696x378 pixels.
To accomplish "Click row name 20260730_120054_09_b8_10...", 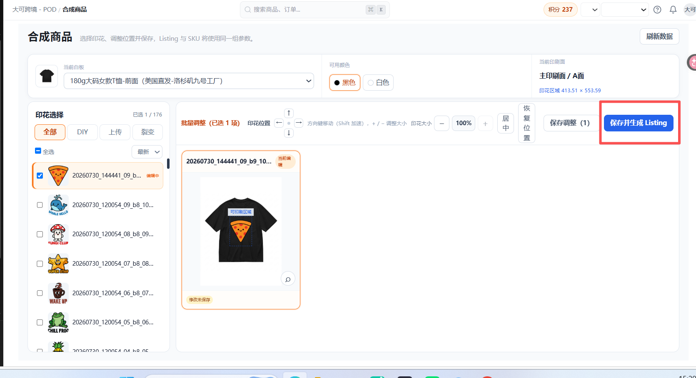I will coord(113,205).
